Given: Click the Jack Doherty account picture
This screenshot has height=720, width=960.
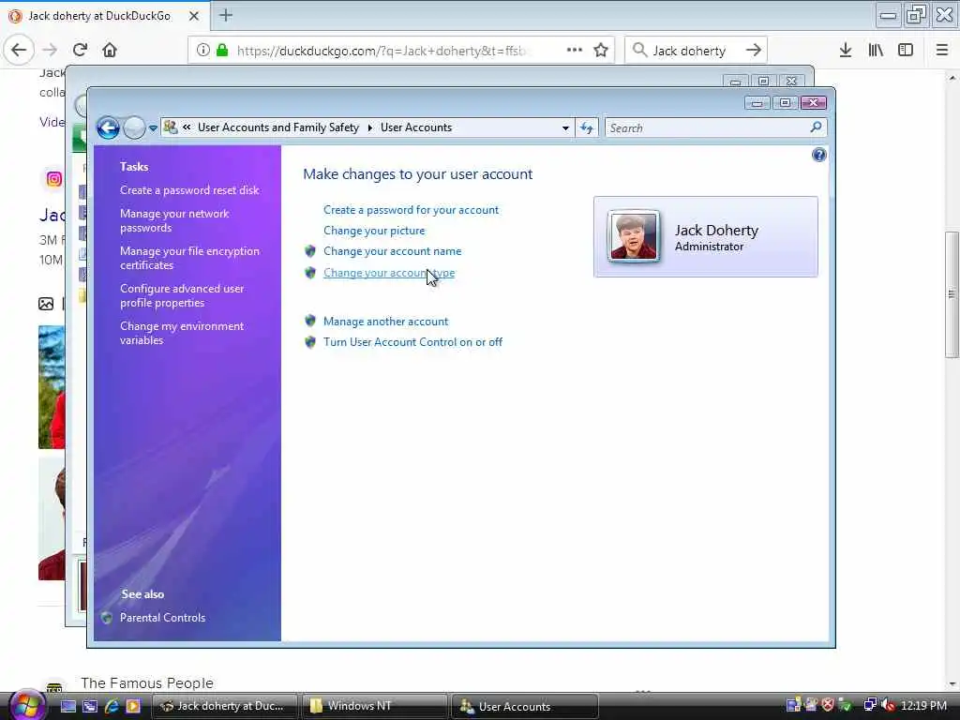Looking at the screenshot, I should coord(633,236).
